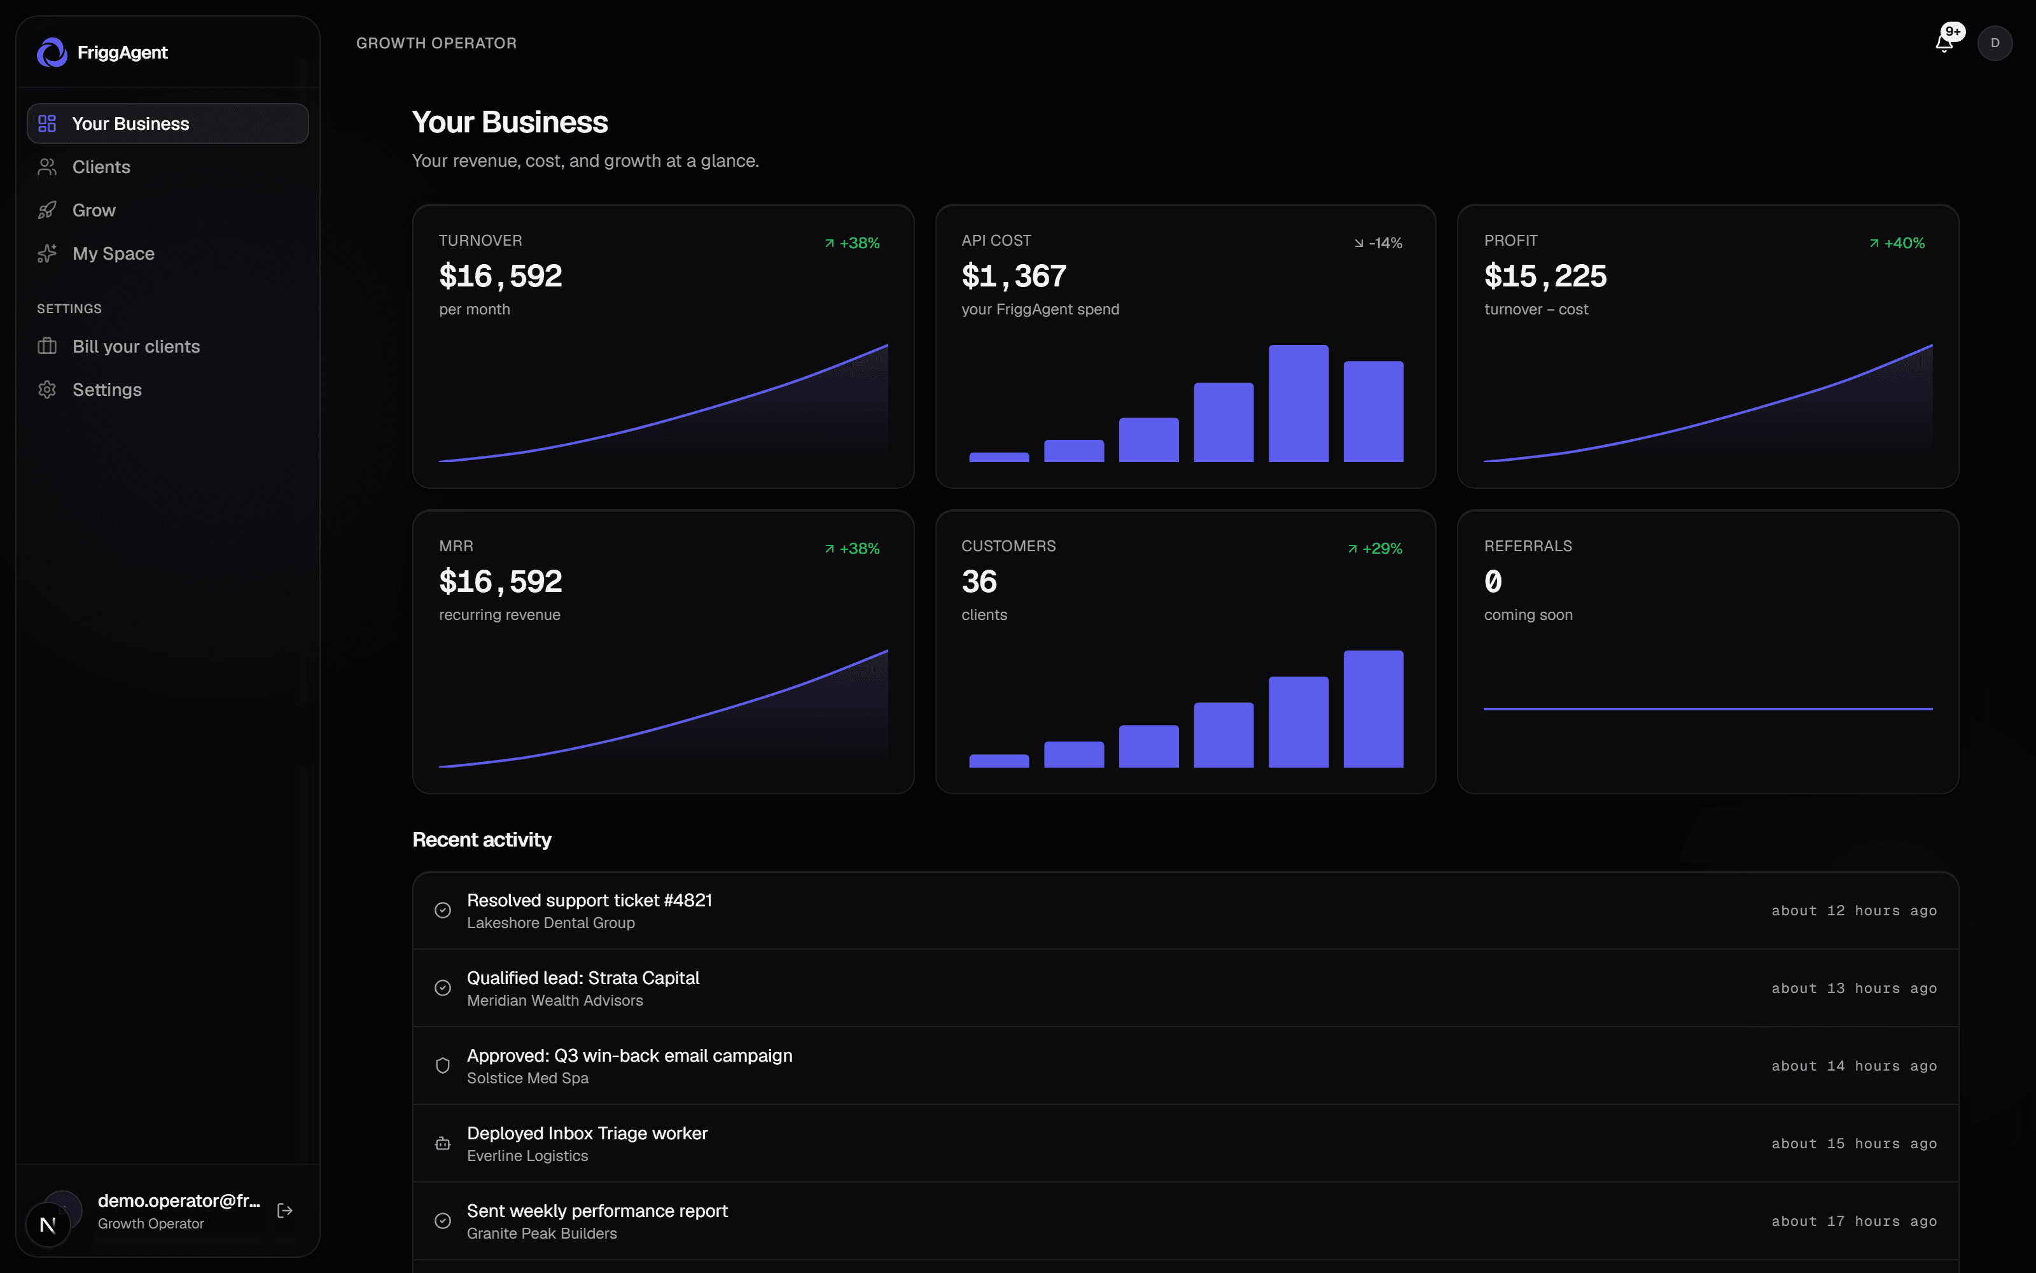Click check icon for Qualified lead: Strata Capital
The width and height of the screenshot is (2036, 1273).
click(443, 988)
